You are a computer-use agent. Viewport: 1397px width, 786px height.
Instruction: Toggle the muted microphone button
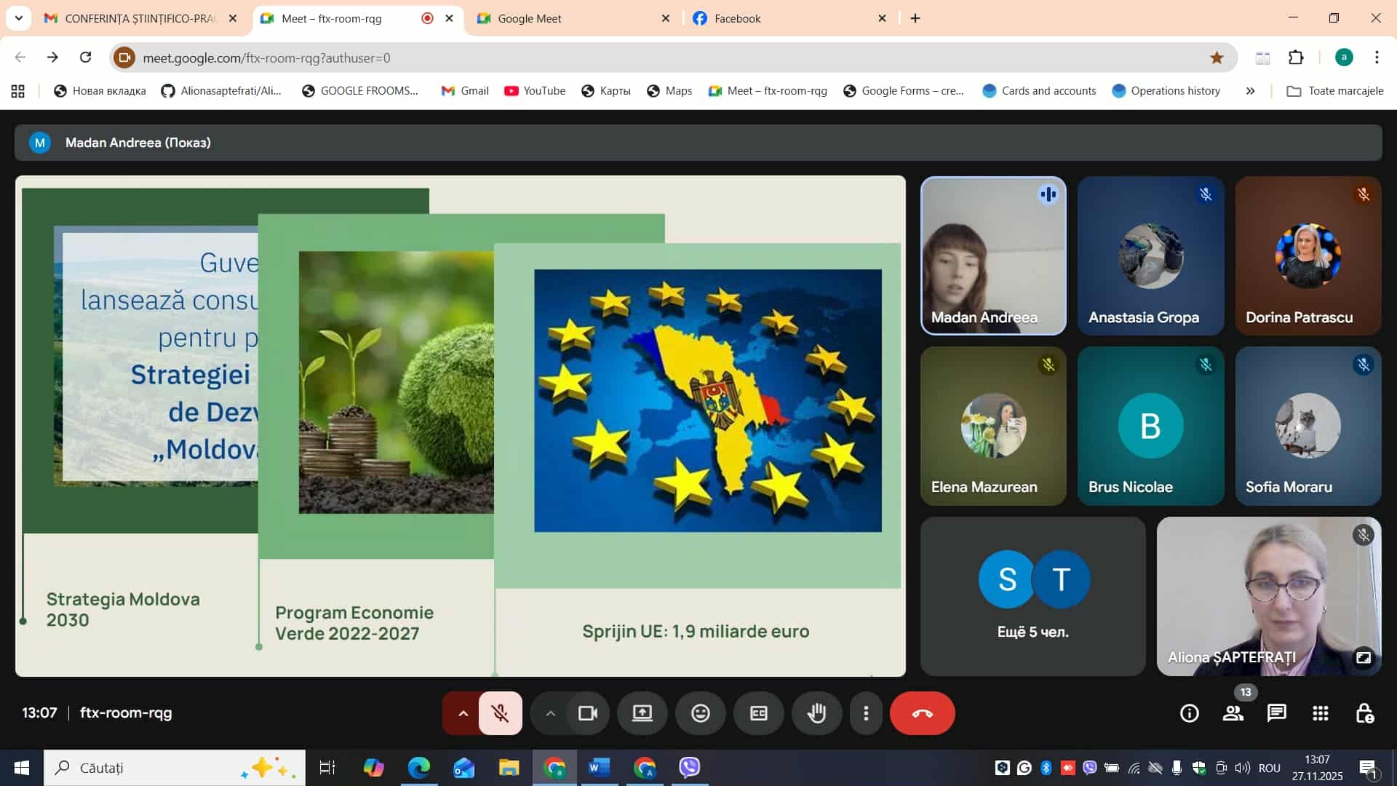(x=500, y=713)
